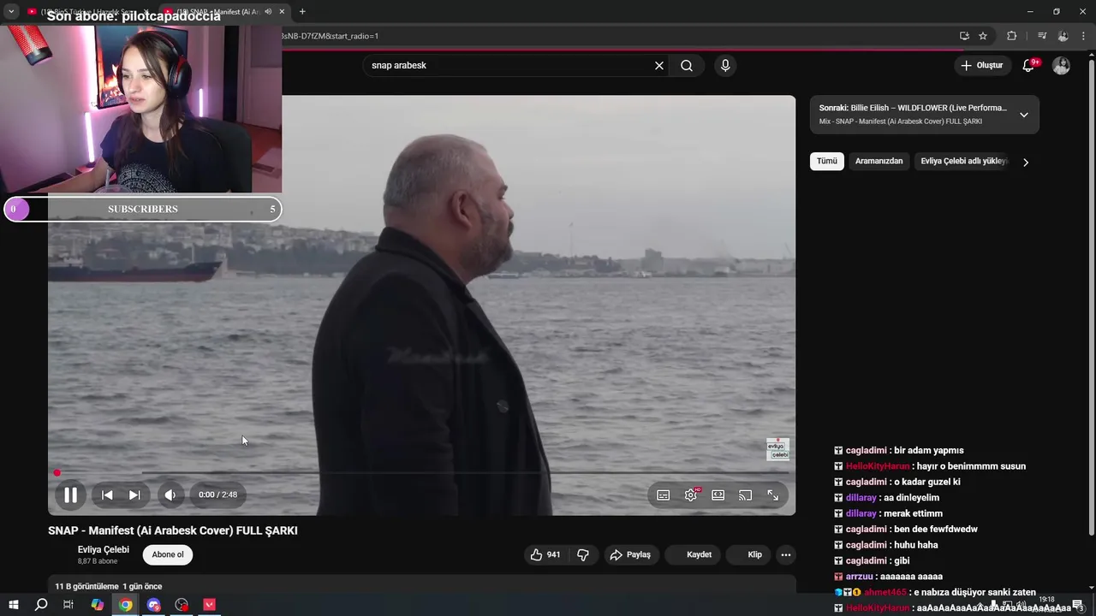This screenshot has width=1096, height=616.
Task: Cast the video to a device
Action: click(745, 495)
